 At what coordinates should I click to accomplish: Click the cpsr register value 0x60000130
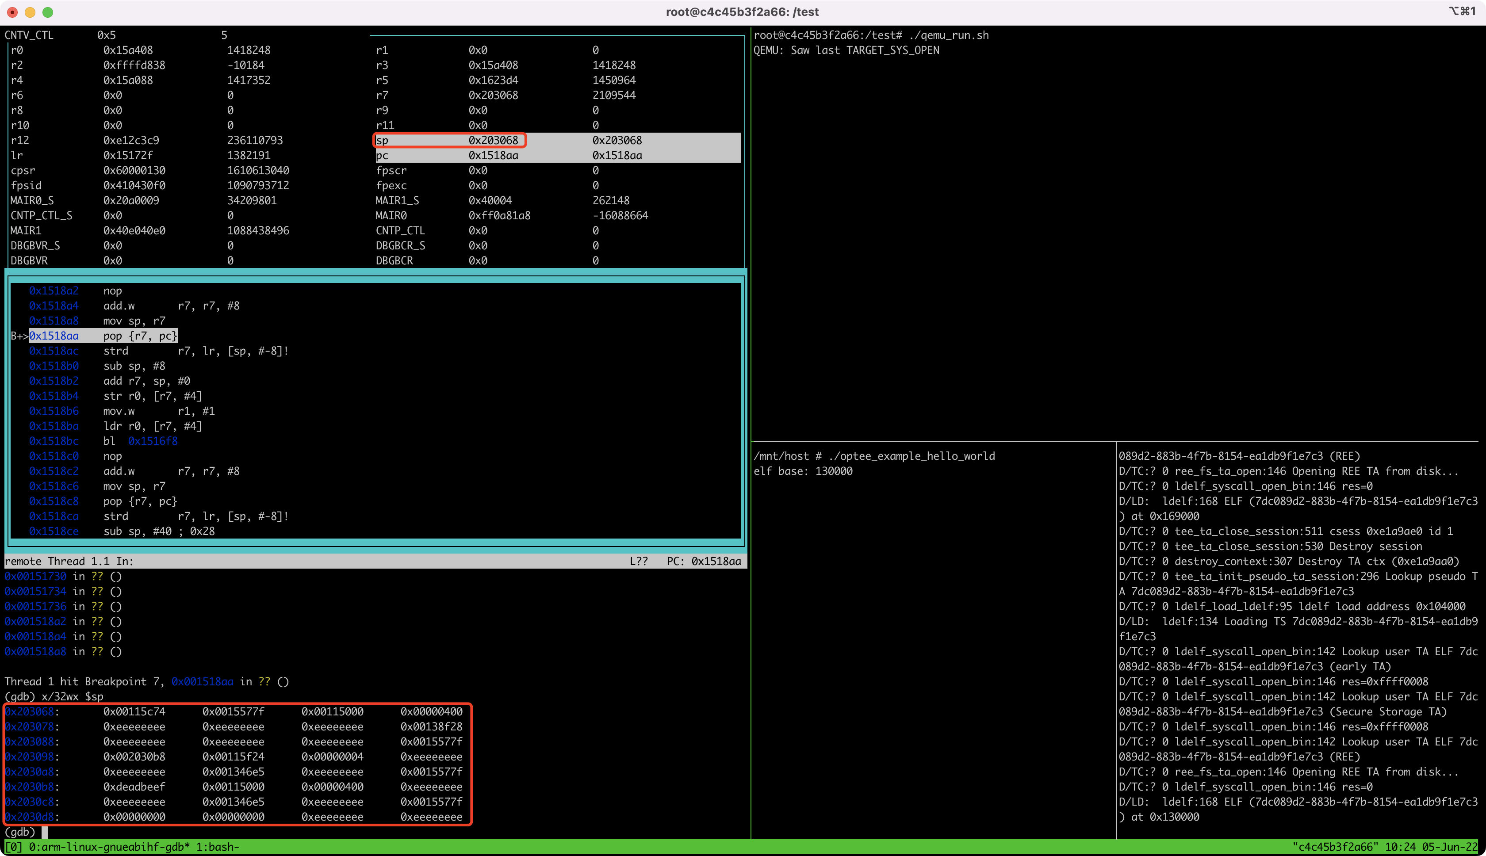click(134, 171)
